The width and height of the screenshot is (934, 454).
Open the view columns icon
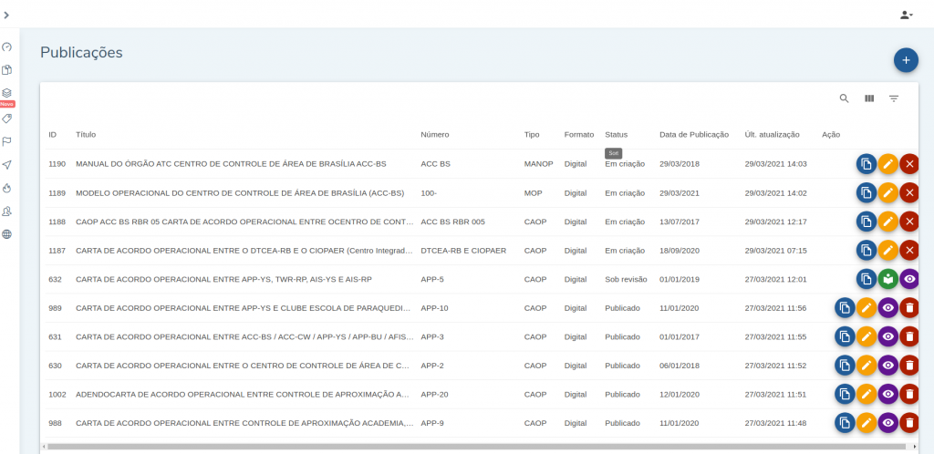pos(869,98)
